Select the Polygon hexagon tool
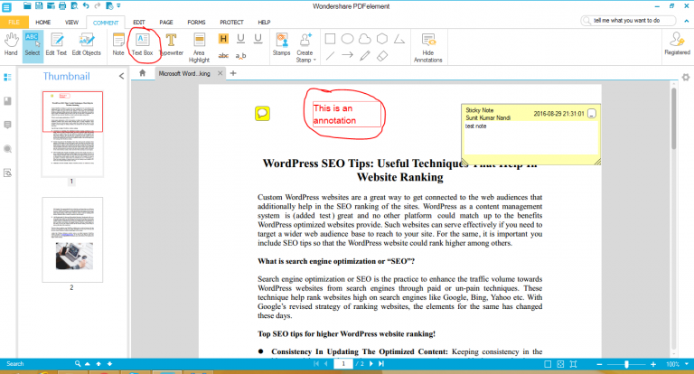The image size is (694, 374). [382, 39]
